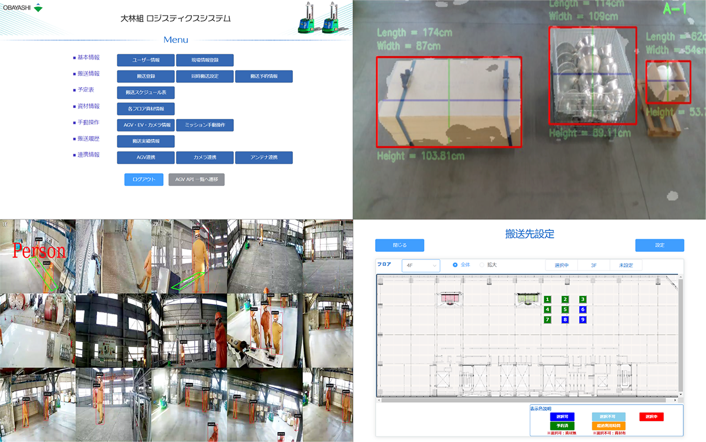Click the camera feed labeled Person
Screen dimensions: 706x442
click(x=38, y=256)
